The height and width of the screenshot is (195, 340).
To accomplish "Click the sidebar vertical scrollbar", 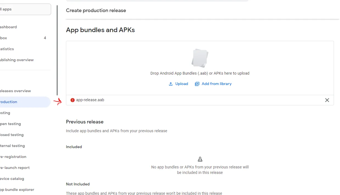I will click(x=57, y=49).
